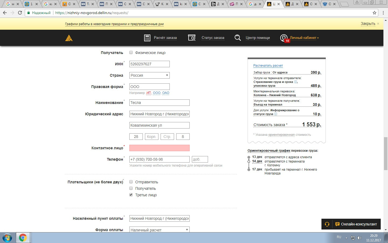
Task: Open the Центр помощи menu item
Action: click(258, 38)
